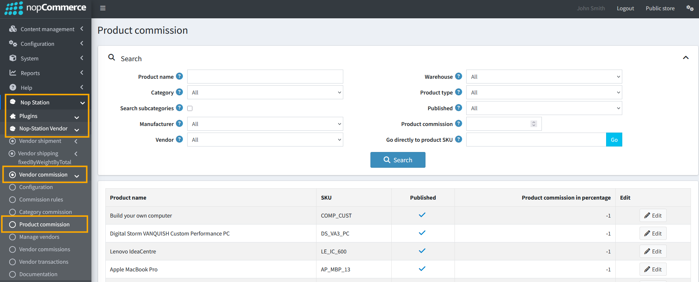Image resolution: width=699 pixels, height=282 pixels.
Task: Click Published checkmark for Digital Storm VANQUISH
Action: pos(422,233)
